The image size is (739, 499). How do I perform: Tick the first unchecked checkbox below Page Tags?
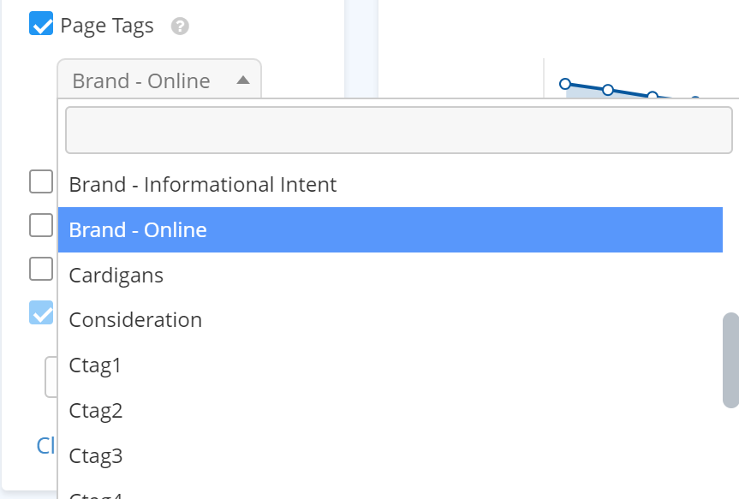click(x=41, y=181)
